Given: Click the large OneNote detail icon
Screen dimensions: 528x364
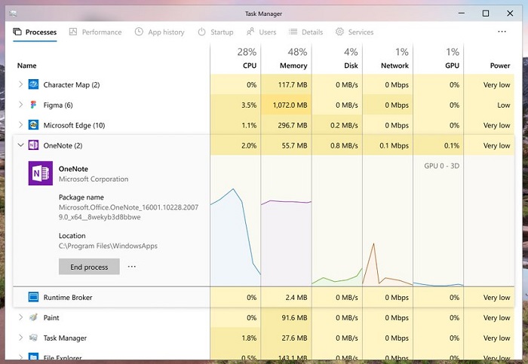Looking at the screenshot, I should click(x=41, y=173).
